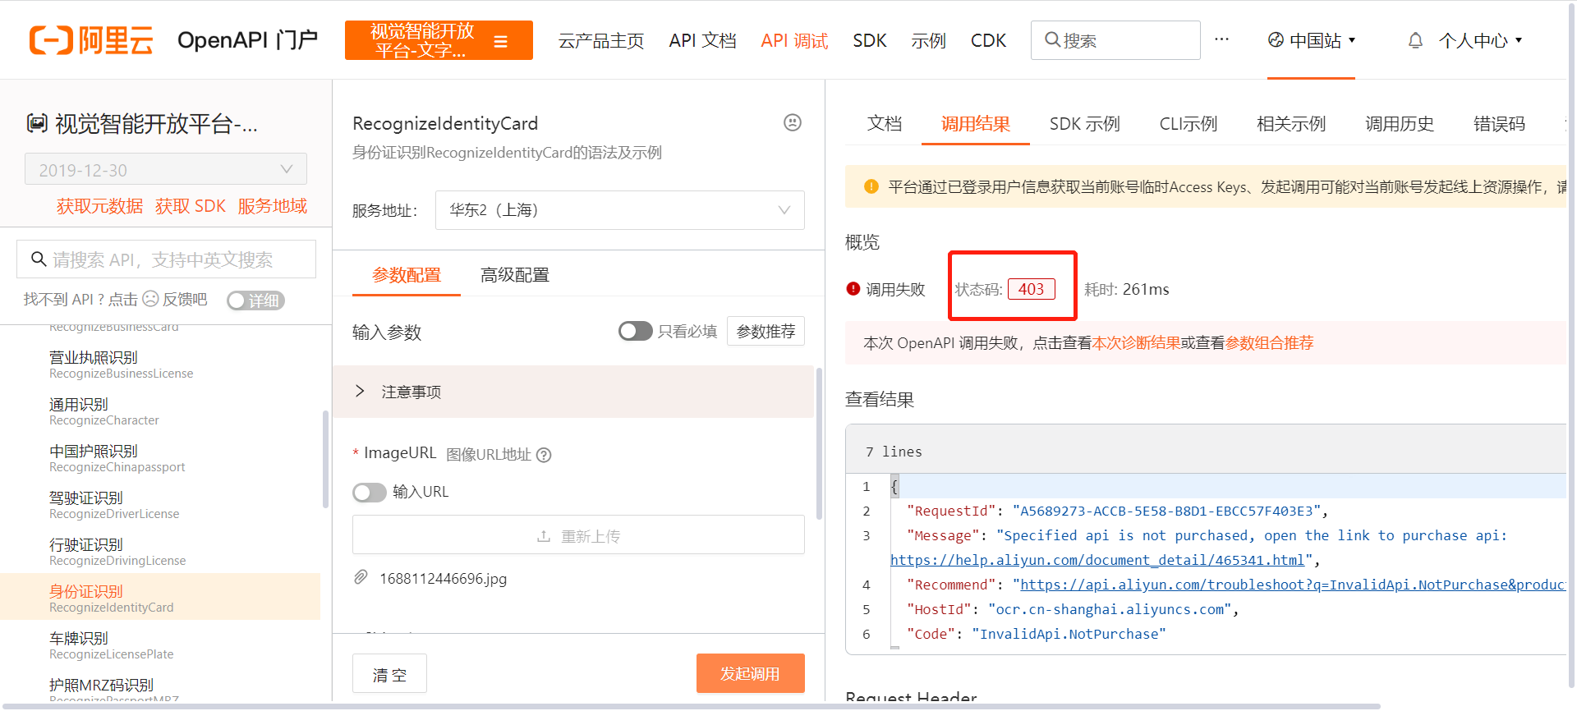
Task: Click the API search magnifier icon in the sidebar
Action: point(39,259)
